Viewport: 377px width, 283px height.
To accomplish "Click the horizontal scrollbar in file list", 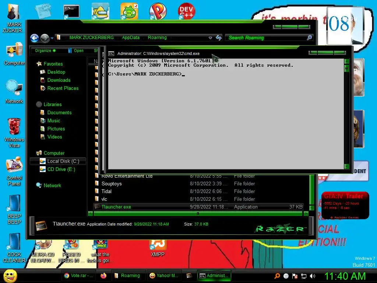I will tap(198, 213).
